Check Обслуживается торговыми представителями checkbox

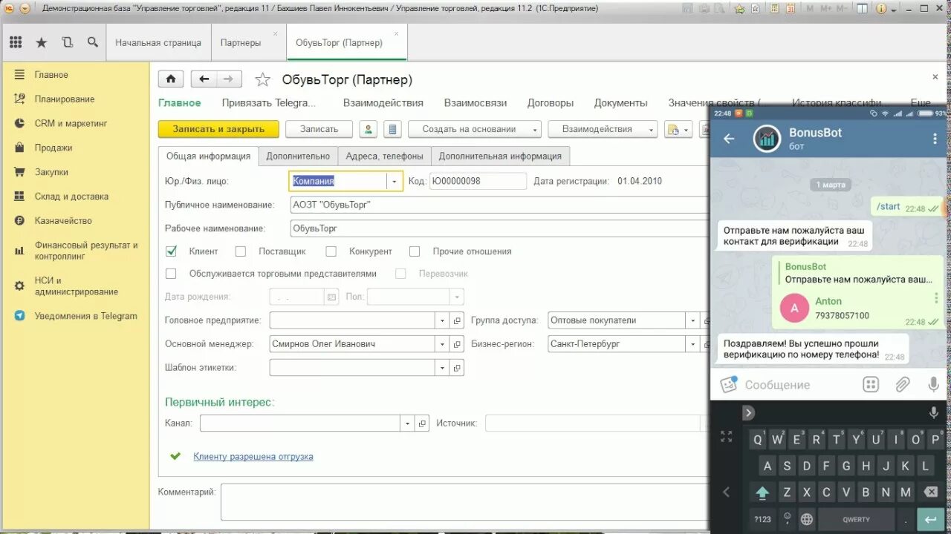click(171, 274)
